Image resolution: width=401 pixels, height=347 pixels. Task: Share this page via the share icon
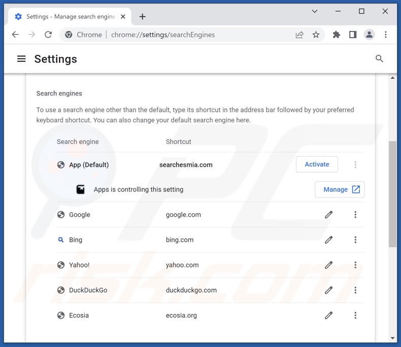(x=299, y=35)
